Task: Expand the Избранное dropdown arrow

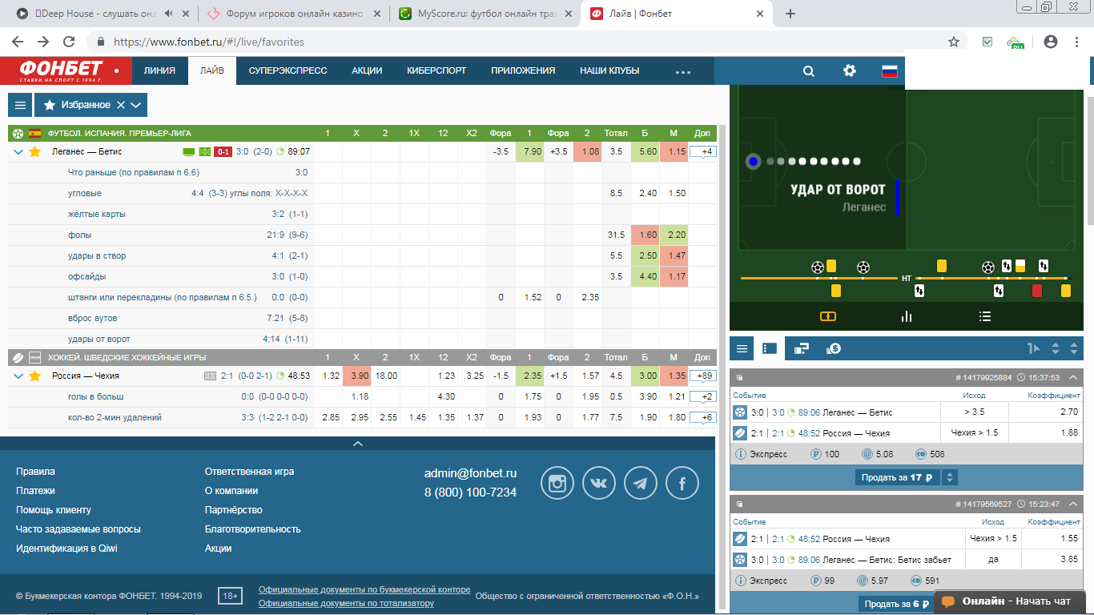Action: pos(136,105)
